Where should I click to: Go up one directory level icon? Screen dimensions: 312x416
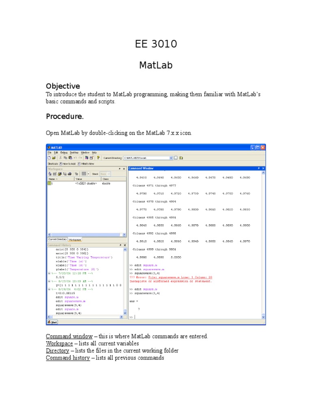click(x=181, y=158)
